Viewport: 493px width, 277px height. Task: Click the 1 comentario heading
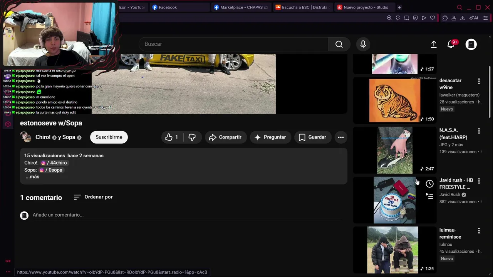41,198
